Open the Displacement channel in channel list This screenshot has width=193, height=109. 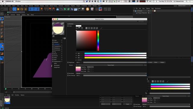pos(57,61)
